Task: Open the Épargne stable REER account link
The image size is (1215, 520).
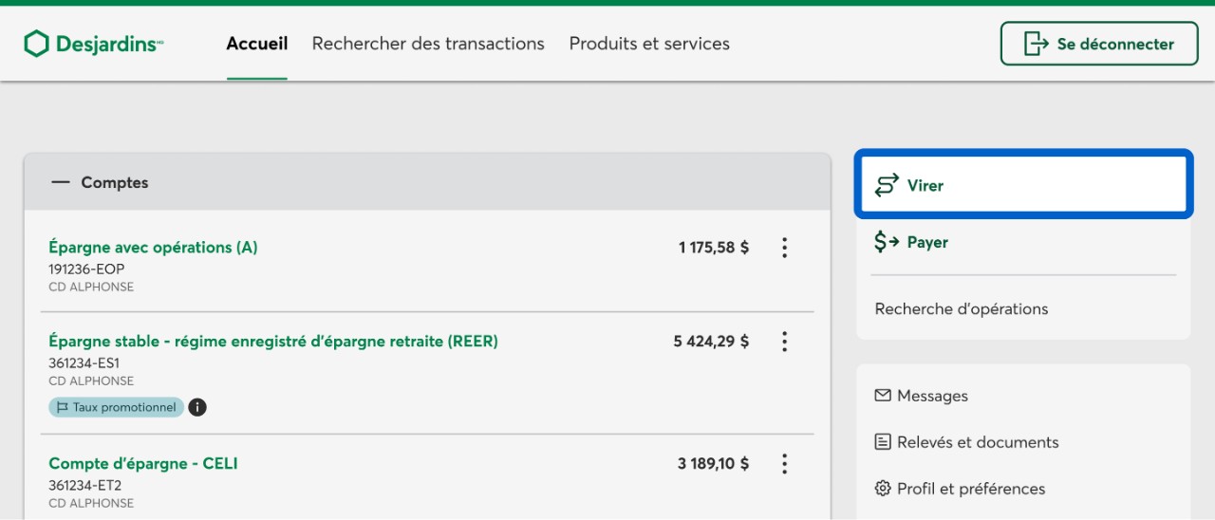Action: tap(272, 342)
